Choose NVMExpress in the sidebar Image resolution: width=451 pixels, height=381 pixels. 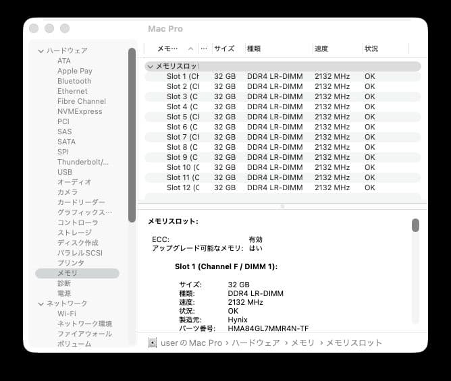point(80,111)
